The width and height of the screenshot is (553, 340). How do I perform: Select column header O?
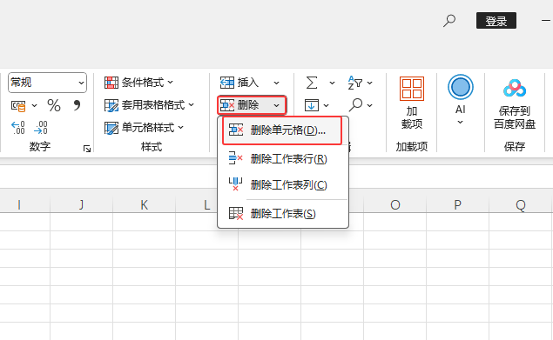(395, 204)
